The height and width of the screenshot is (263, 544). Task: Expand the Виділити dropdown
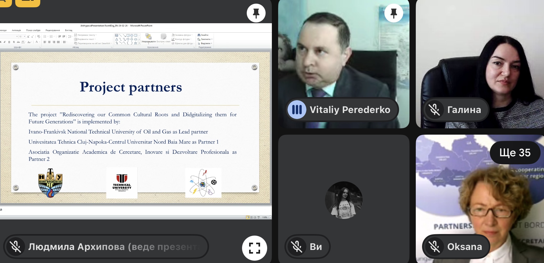[x=206, y=43]
